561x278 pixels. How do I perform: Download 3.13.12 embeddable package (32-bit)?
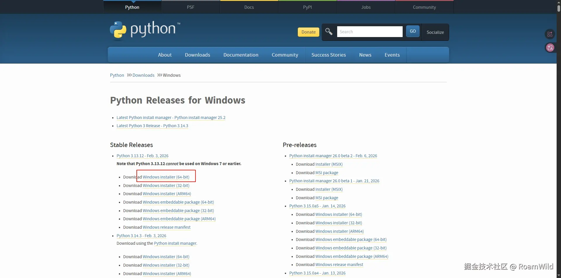pos(178,211)
